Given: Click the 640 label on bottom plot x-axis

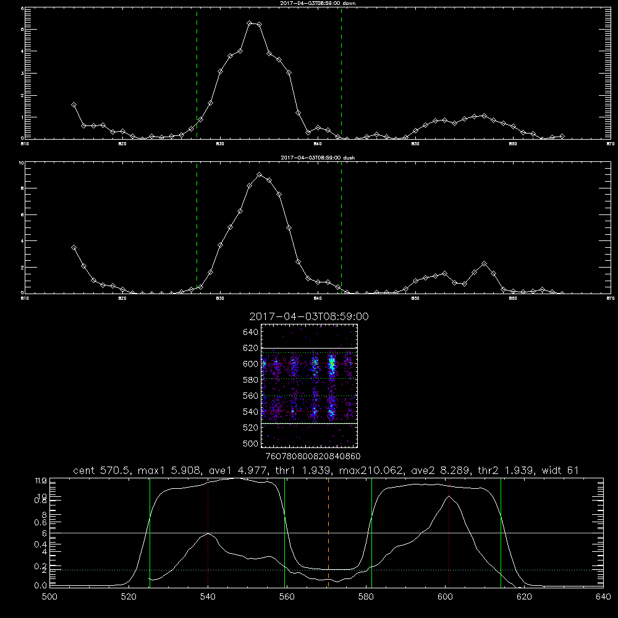Looking at the screenshot, I should [603, 597].
